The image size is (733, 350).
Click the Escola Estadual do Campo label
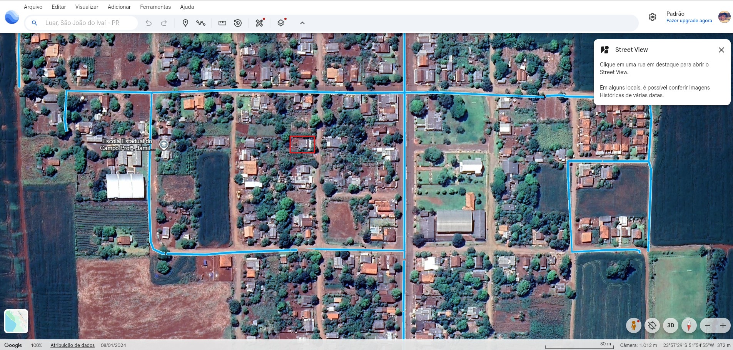[127, 145]
